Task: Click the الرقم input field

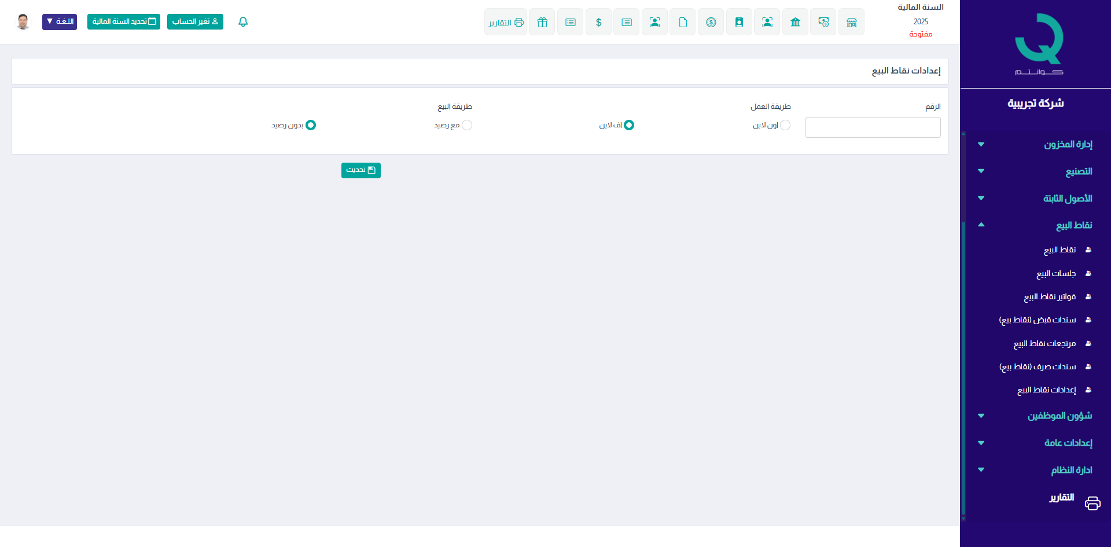Action: [873, 127]
